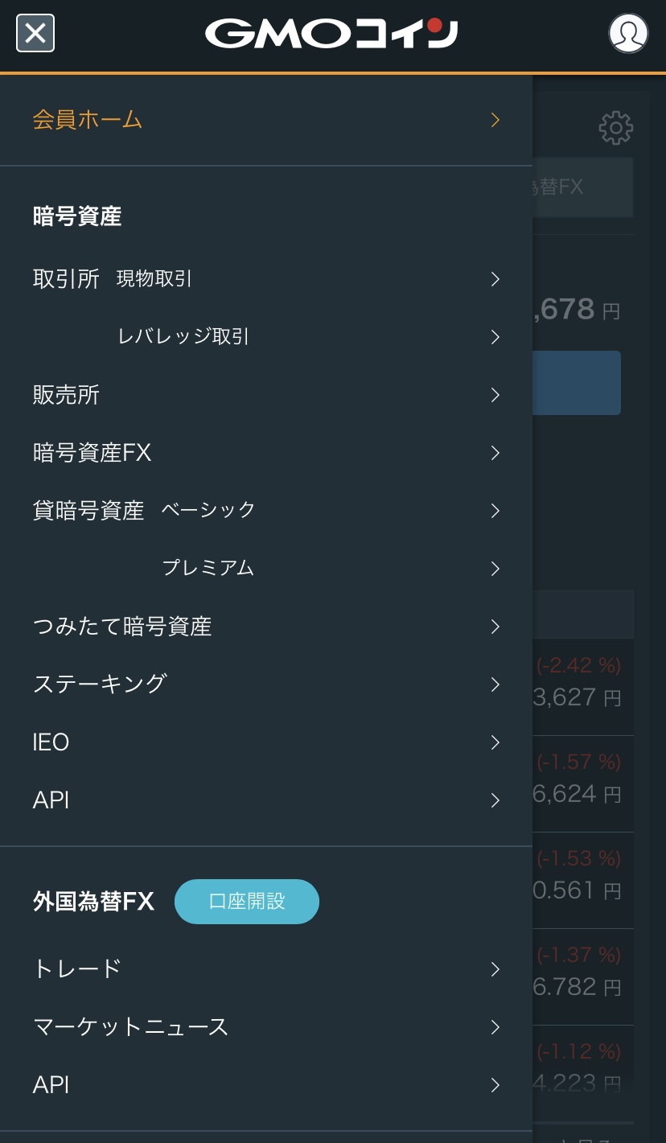This screenshot has height=1143, width=666.
Task: Click the arrow next to 暗号資産FX
Action: [495, 453]
